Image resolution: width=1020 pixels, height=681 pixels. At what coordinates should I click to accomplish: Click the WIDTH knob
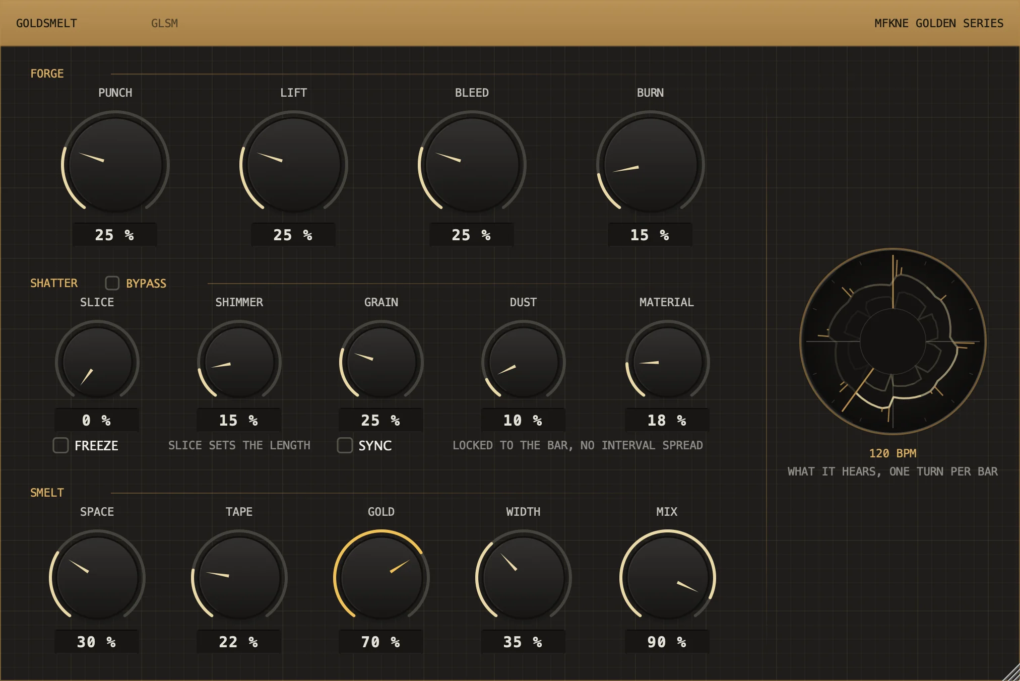coord(524,578)
